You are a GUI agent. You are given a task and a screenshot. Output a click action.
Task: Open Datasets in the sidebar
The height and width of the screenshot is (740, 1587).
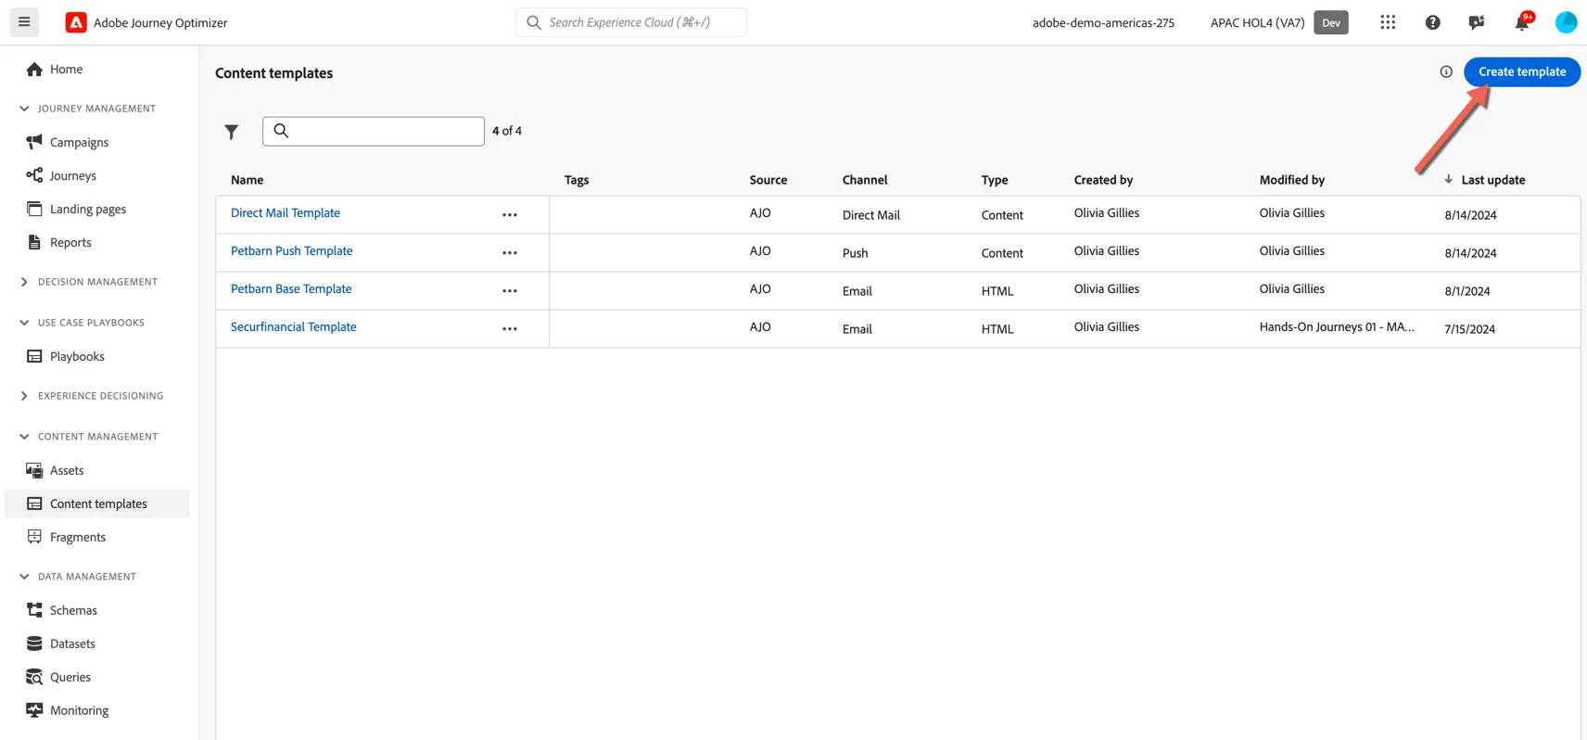click(72, 644)
